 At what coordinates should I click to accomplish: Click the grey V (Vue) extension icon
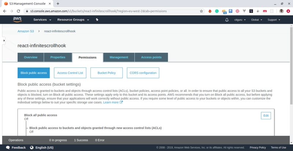click(x=244, y=11)
